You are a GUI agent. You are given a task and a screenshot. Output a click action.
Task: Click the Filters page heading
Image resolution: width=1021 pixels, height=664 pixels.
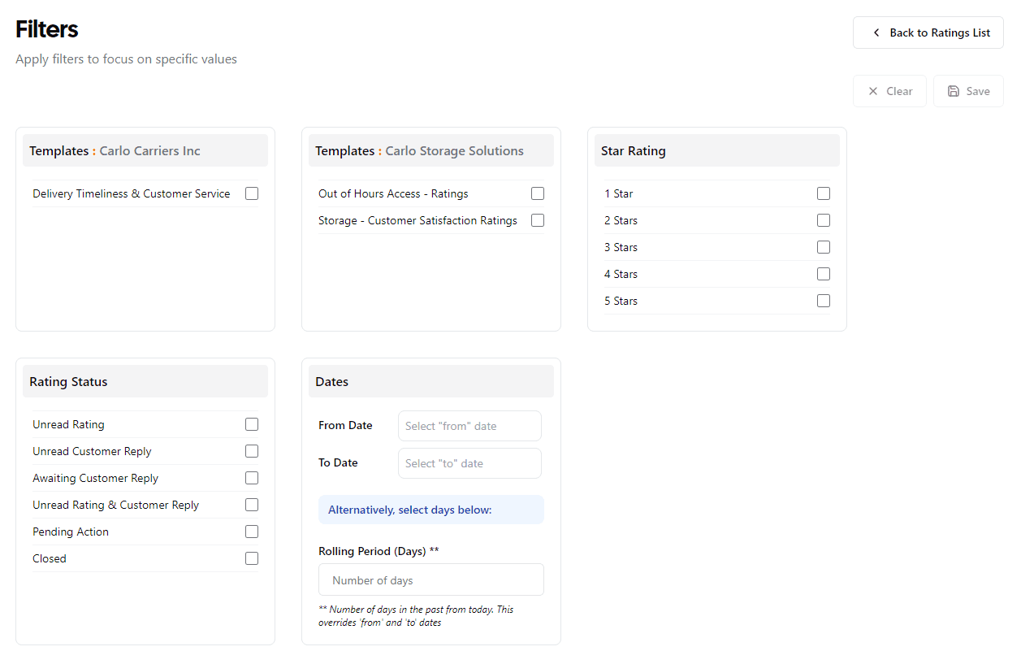47,29
